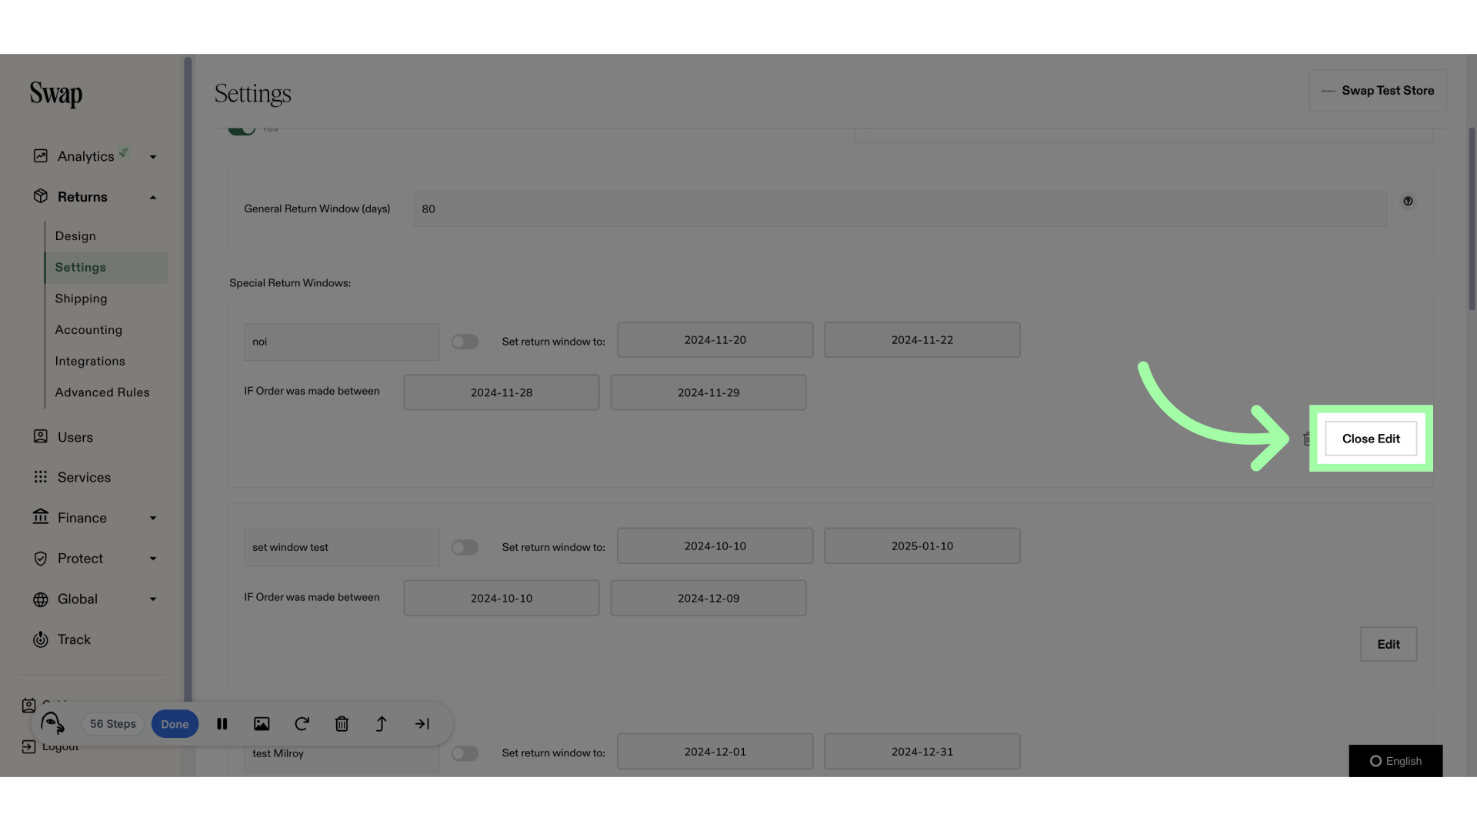Click the Edit button for 'set window test'
Screen dimensions: 1477x831
(1389, 643)
